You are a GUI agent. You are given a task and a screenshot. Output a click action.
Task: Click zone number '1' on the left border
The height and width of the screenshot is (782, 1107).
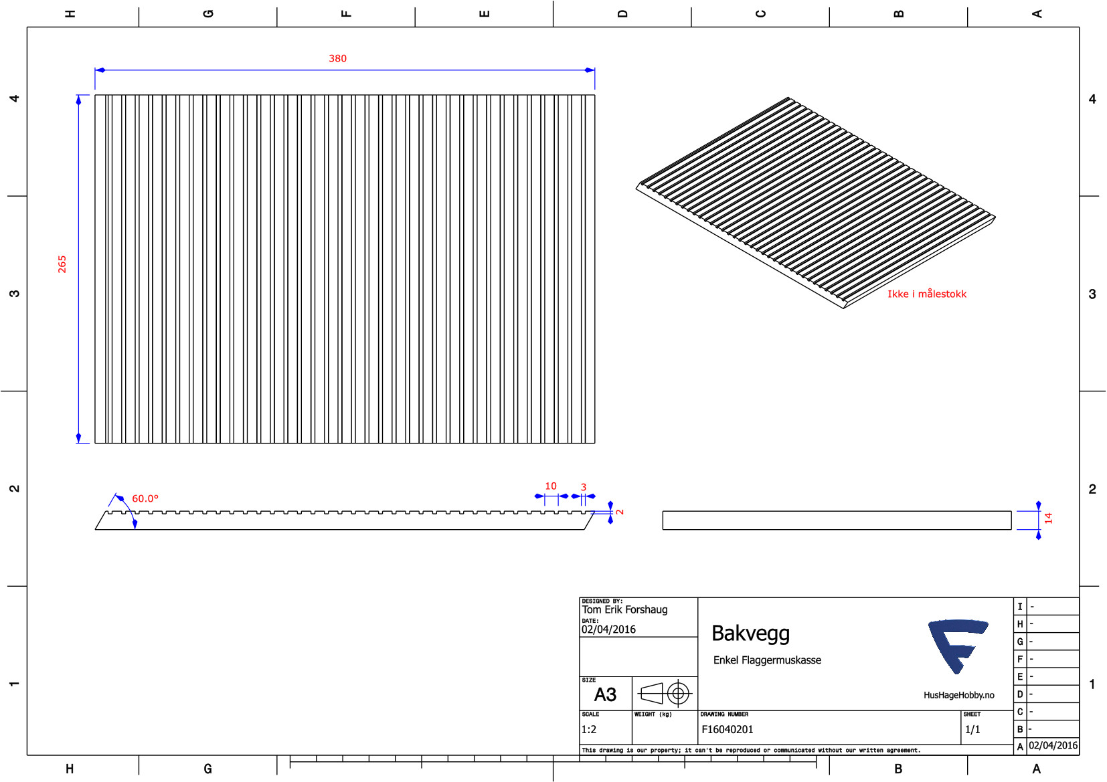[14, 684]
